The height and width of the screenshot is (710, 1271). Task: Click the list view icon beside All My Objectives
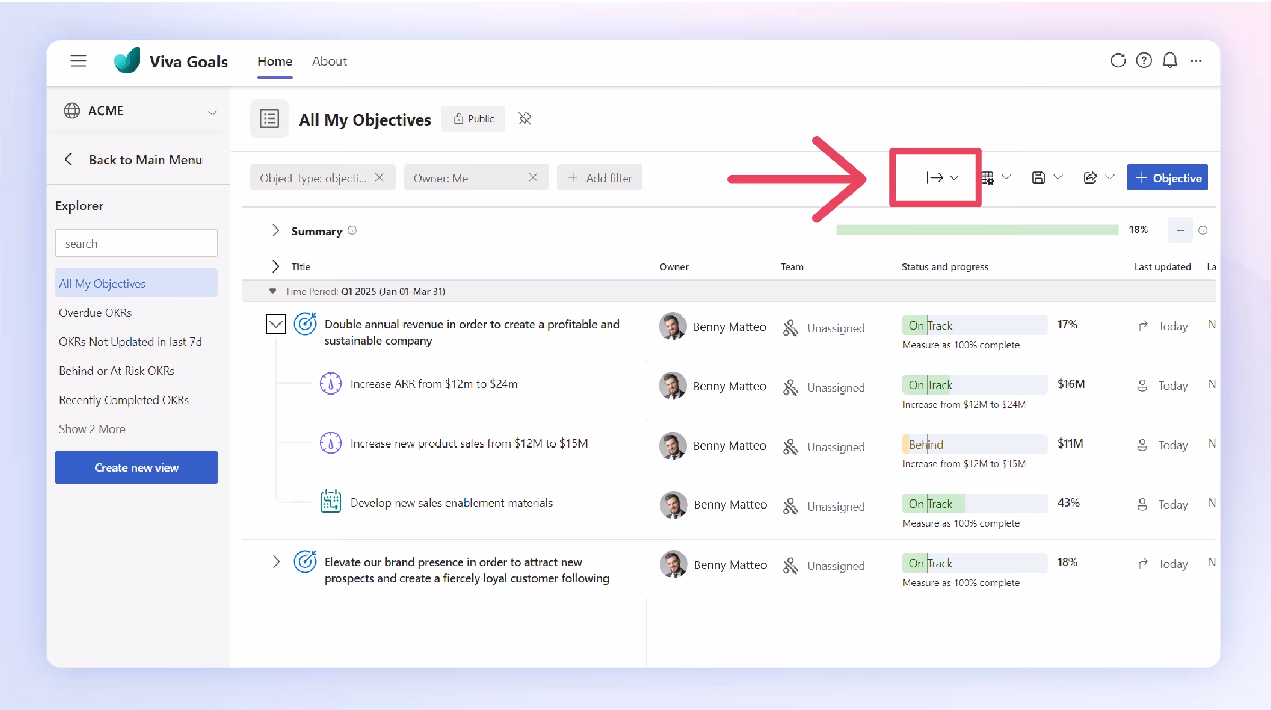pyautogui.click(x=269, y=118)
